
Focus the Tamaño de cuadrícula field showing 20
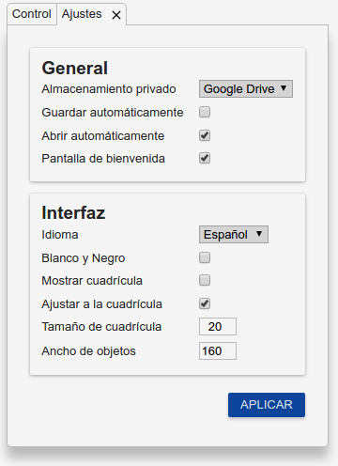coord(218,326)
